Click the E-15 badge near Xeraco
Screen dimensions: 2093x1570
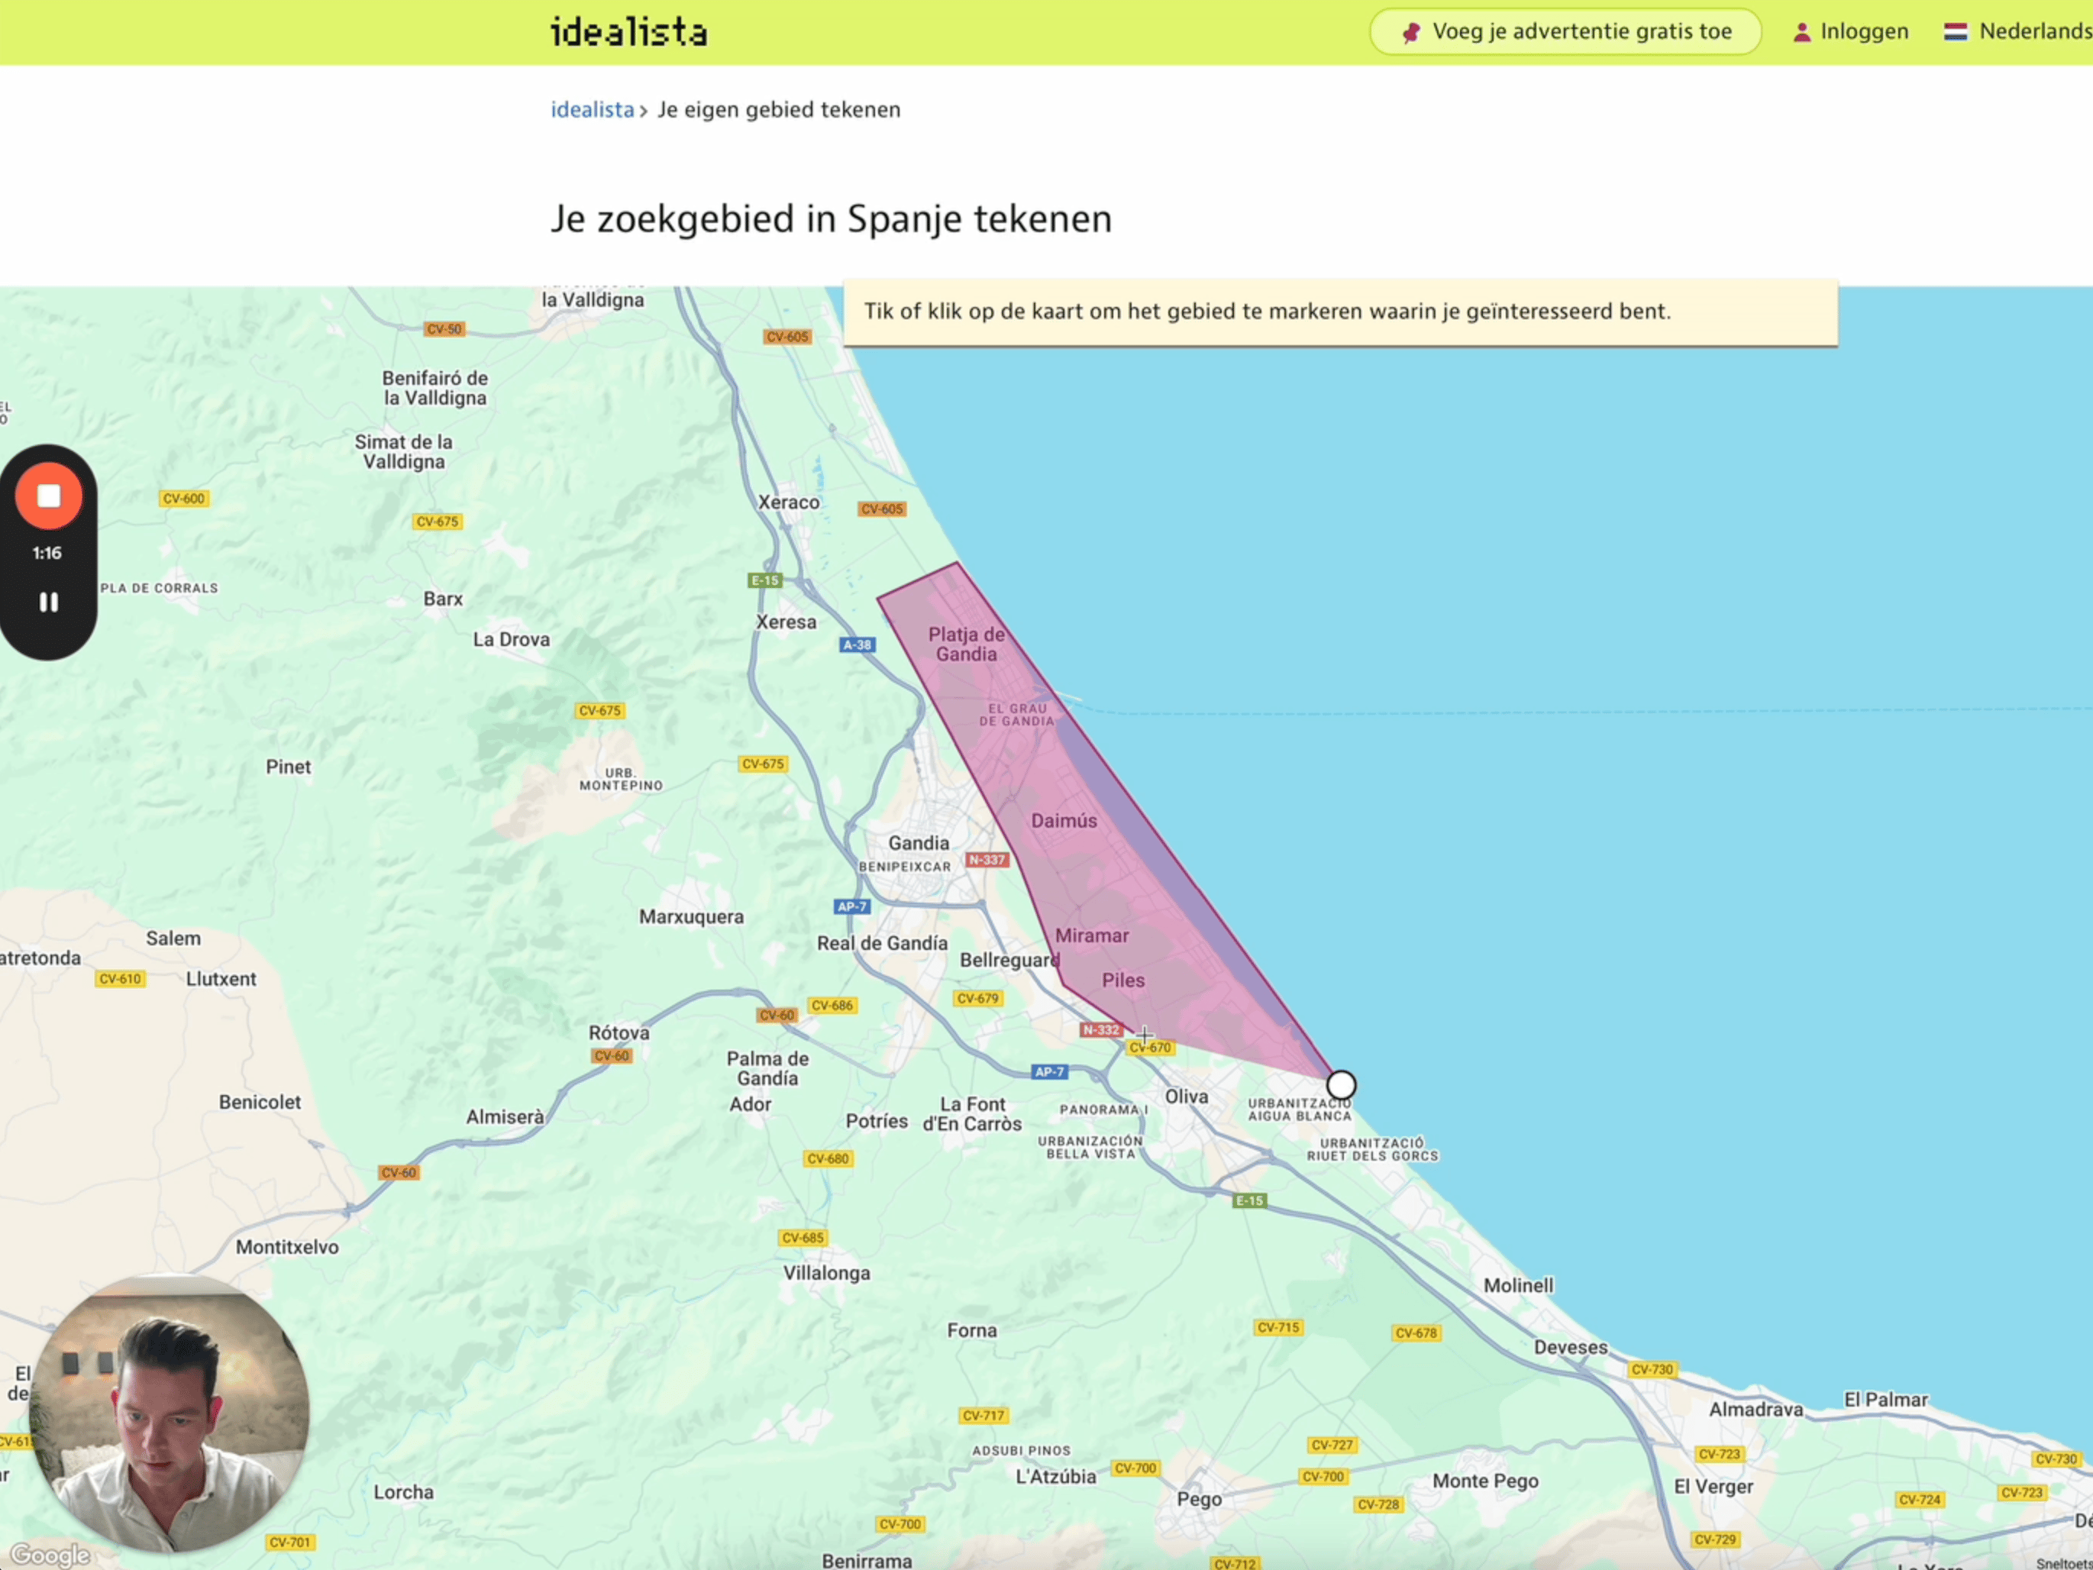[764, 580]
